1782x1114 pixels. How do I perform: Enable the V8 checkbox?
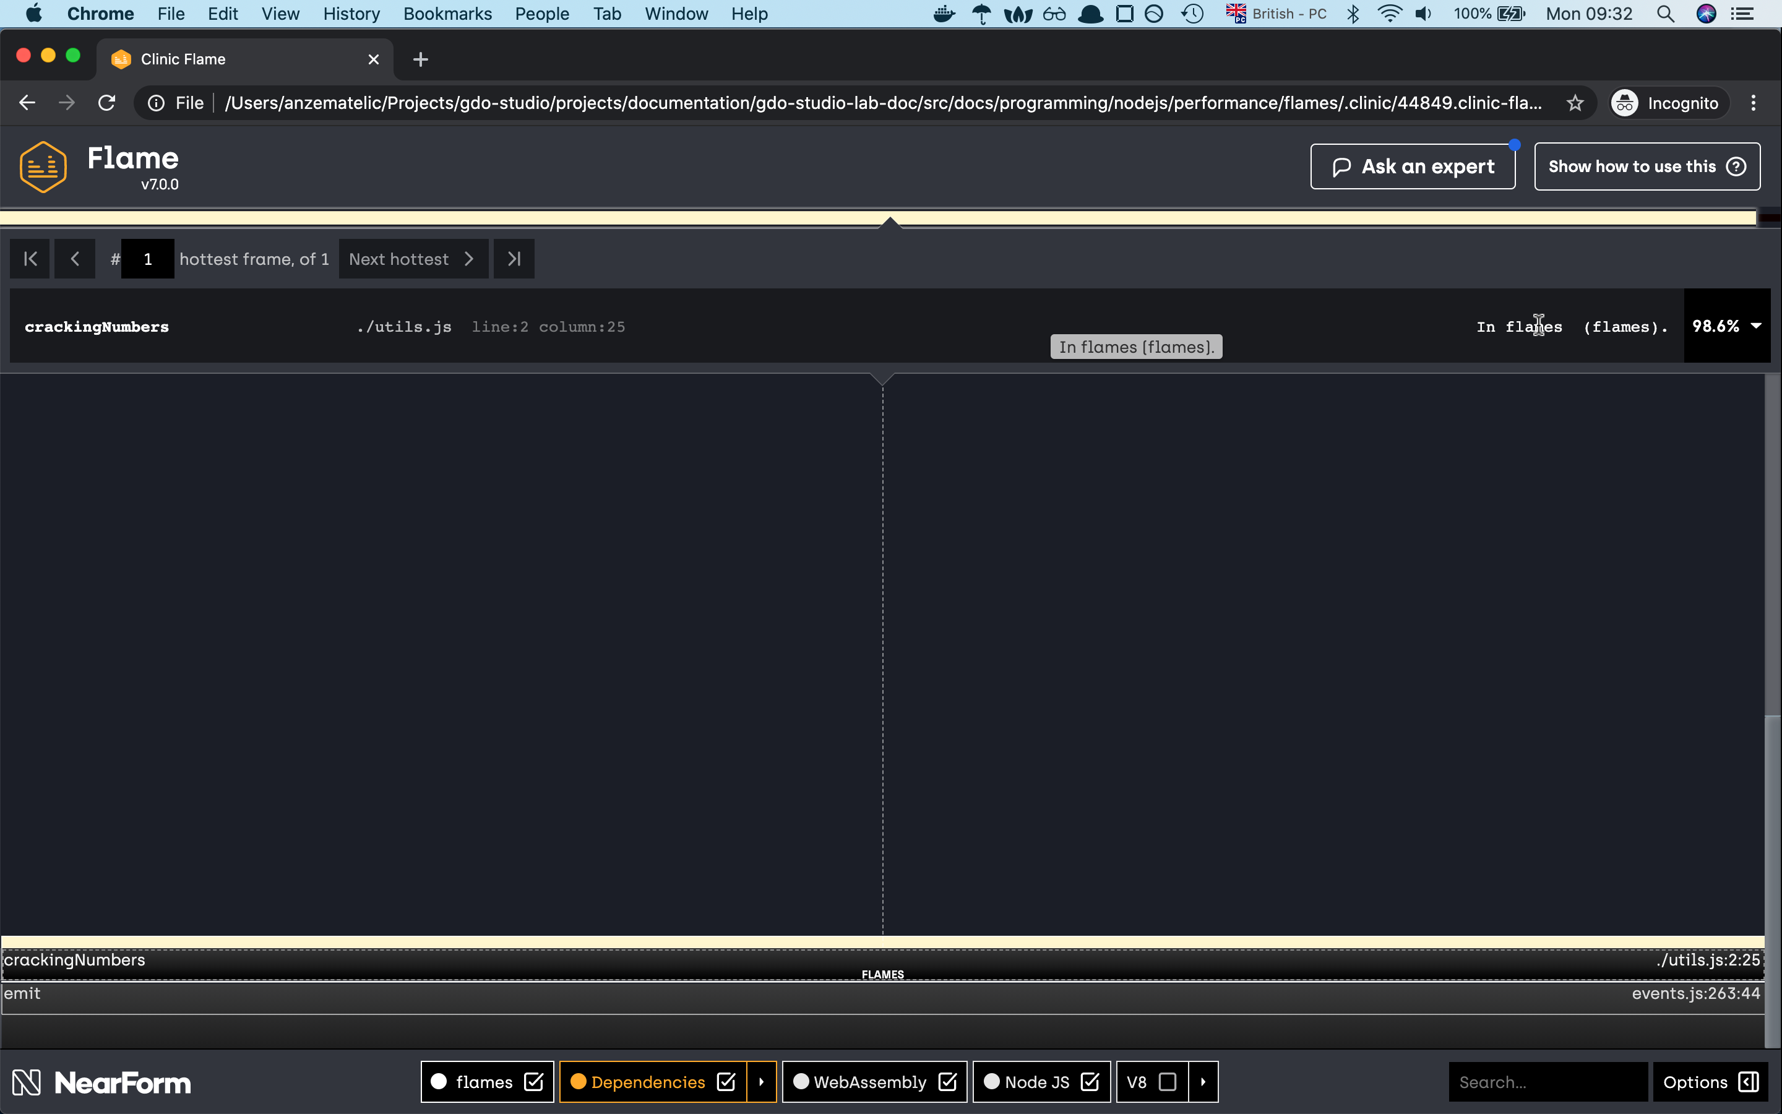(x=1167, y=1082)
